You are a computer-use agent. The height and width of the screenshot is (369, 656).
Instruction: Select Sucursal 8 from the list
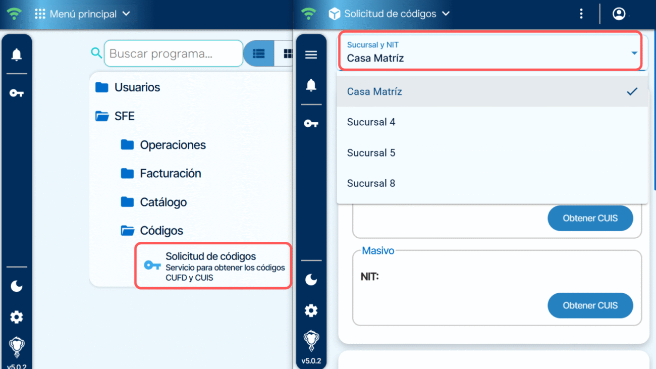tap(371, 183)
